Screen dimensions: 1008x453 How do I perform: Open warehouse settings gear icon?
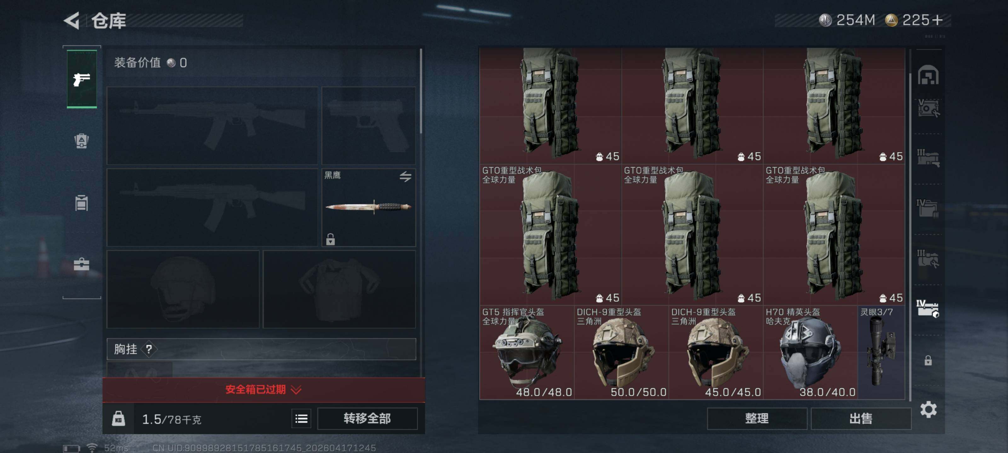coord(929,410)
